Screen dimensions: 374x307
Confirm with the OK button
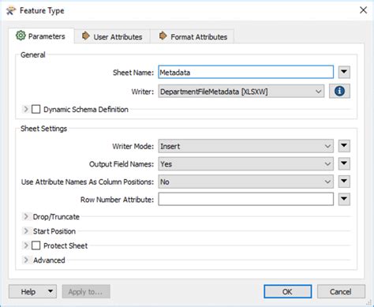(x=287, y=291)
